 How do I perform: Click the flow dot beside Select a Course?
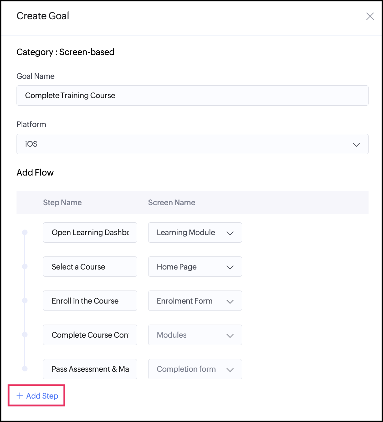click(25, 267)
